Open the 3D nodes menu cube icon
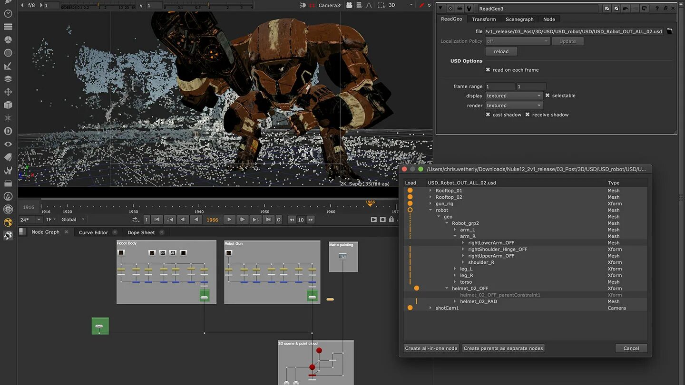This screenshot has height=385, width=685. coord(8,105)
